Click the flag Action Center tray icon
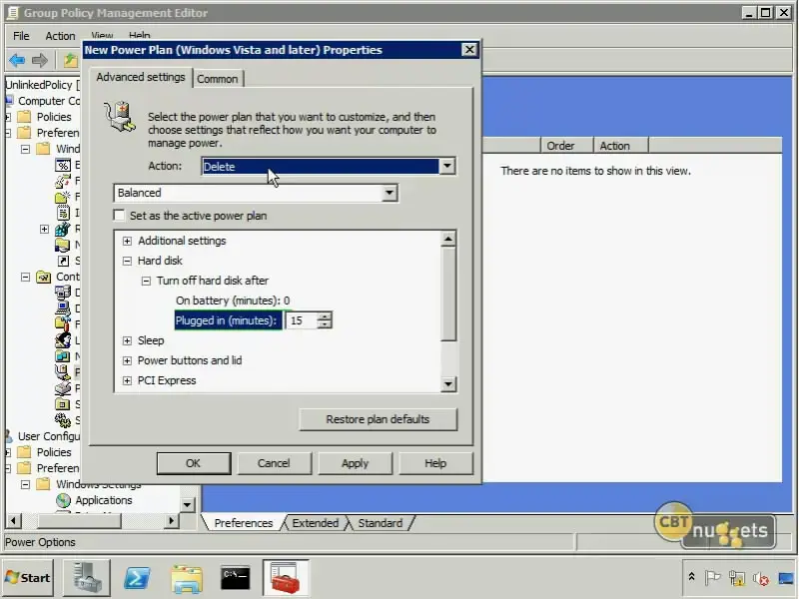The width and height of the screenshot is (799, 599). [x=712, y=578]
